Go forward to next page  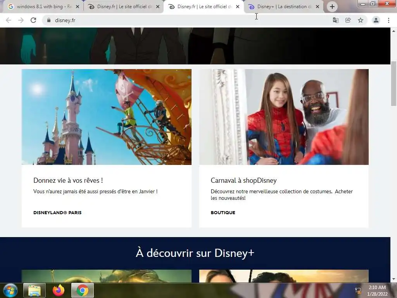(21, 20)
